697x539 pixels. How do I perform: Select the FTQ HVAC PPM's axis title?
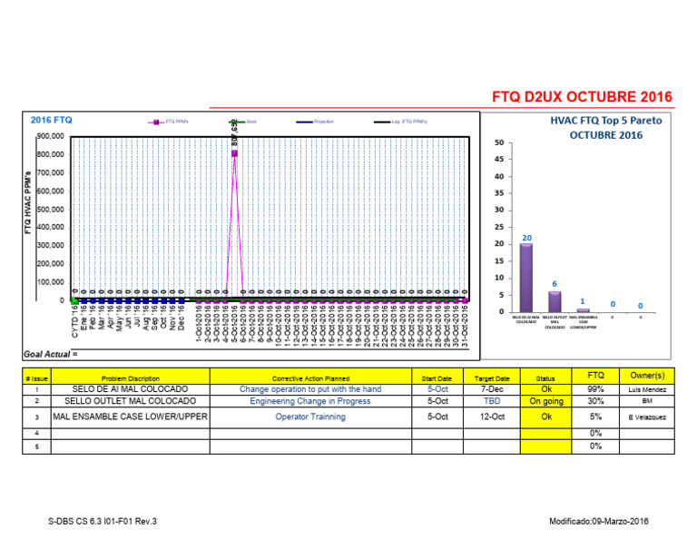tap(28, 202)
